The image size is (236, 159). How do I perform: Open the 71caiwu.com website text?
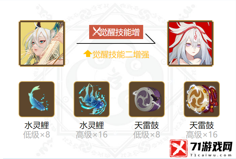[x=211, y=155]
